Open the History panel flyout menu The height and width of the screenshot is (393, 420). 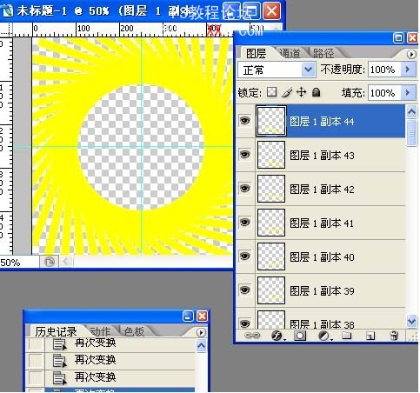[x=201, y=332]
